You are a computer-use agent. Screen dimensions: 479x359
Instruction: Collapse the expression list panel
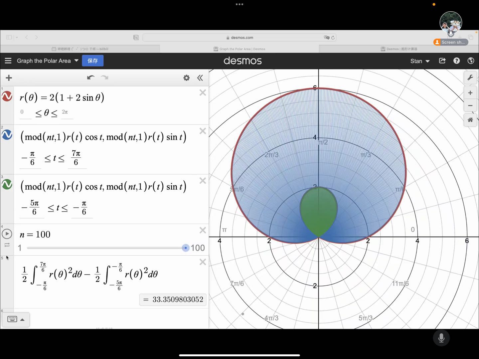pos(200,78)
